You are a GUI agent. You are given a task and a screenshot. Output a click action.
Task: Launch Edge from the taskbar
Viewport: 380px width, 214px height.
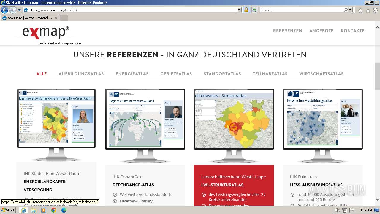click(x=64, y=210)
